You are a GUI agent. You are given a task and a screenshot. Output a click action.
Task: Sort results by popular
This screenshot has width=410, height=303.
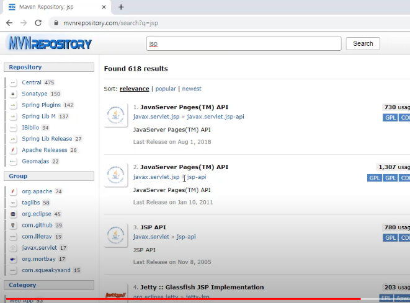(x=166, y=89)
